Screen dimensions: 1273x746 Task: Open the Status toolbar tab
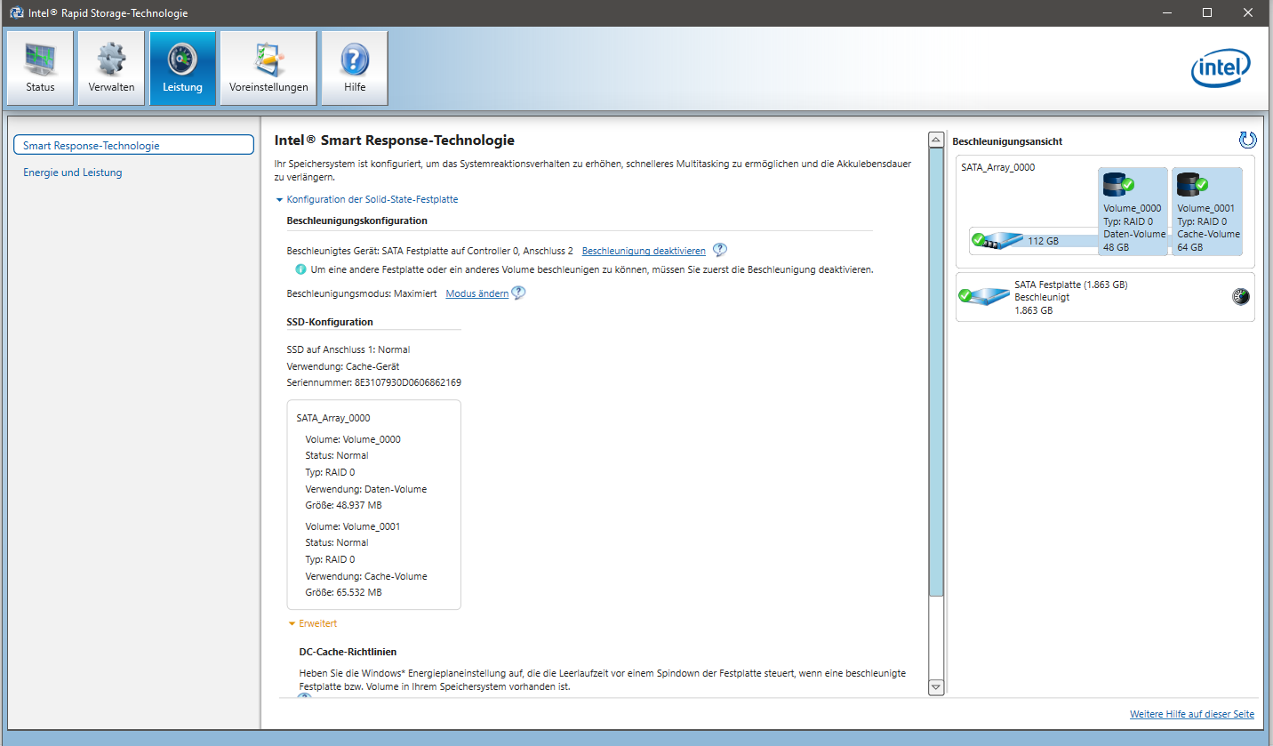coord(40,68)
